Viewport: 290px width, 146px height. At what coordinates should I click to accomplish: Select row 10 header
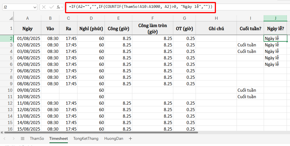point(7,90)
